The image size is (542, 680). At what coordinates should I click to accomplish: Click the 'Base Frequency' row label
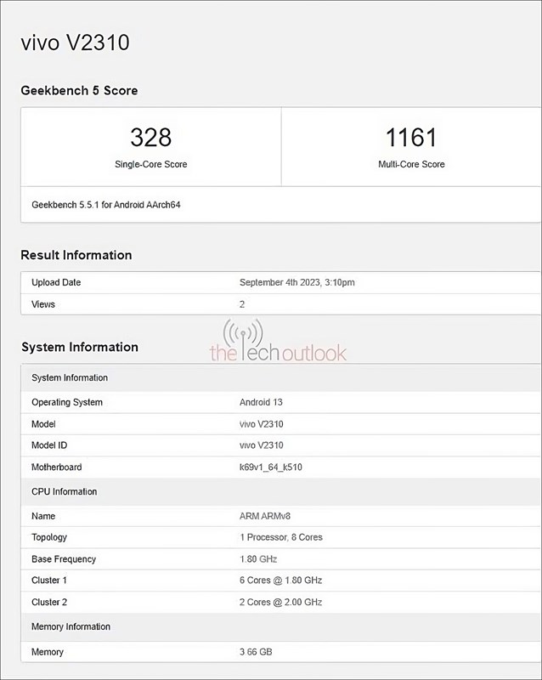(x=64, y=559)
